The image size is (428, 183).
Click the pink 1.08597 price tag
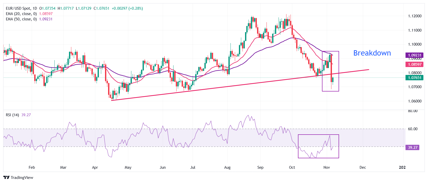coord(414,64)
